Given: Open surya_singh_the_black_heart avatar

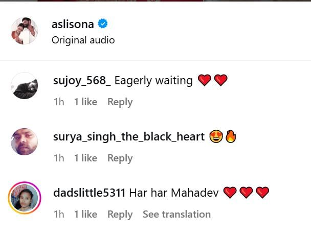Looking at the screenshot, I should coord(25,141).
